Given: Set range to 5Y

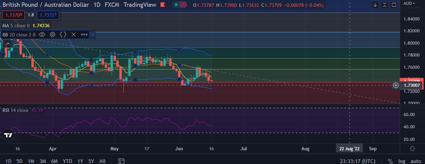Looking at the screenshot, I should [91, 161].
